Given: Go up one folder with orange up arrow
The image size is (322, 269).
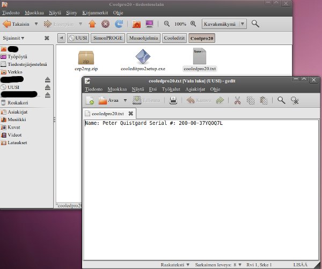Looking at the screenshot, I should pyautogui.click(x=92, y=24).
